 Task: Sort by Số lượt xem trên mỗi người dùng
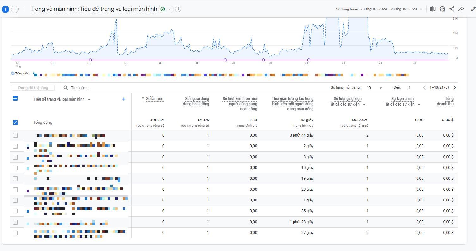[x=240, y=104]
